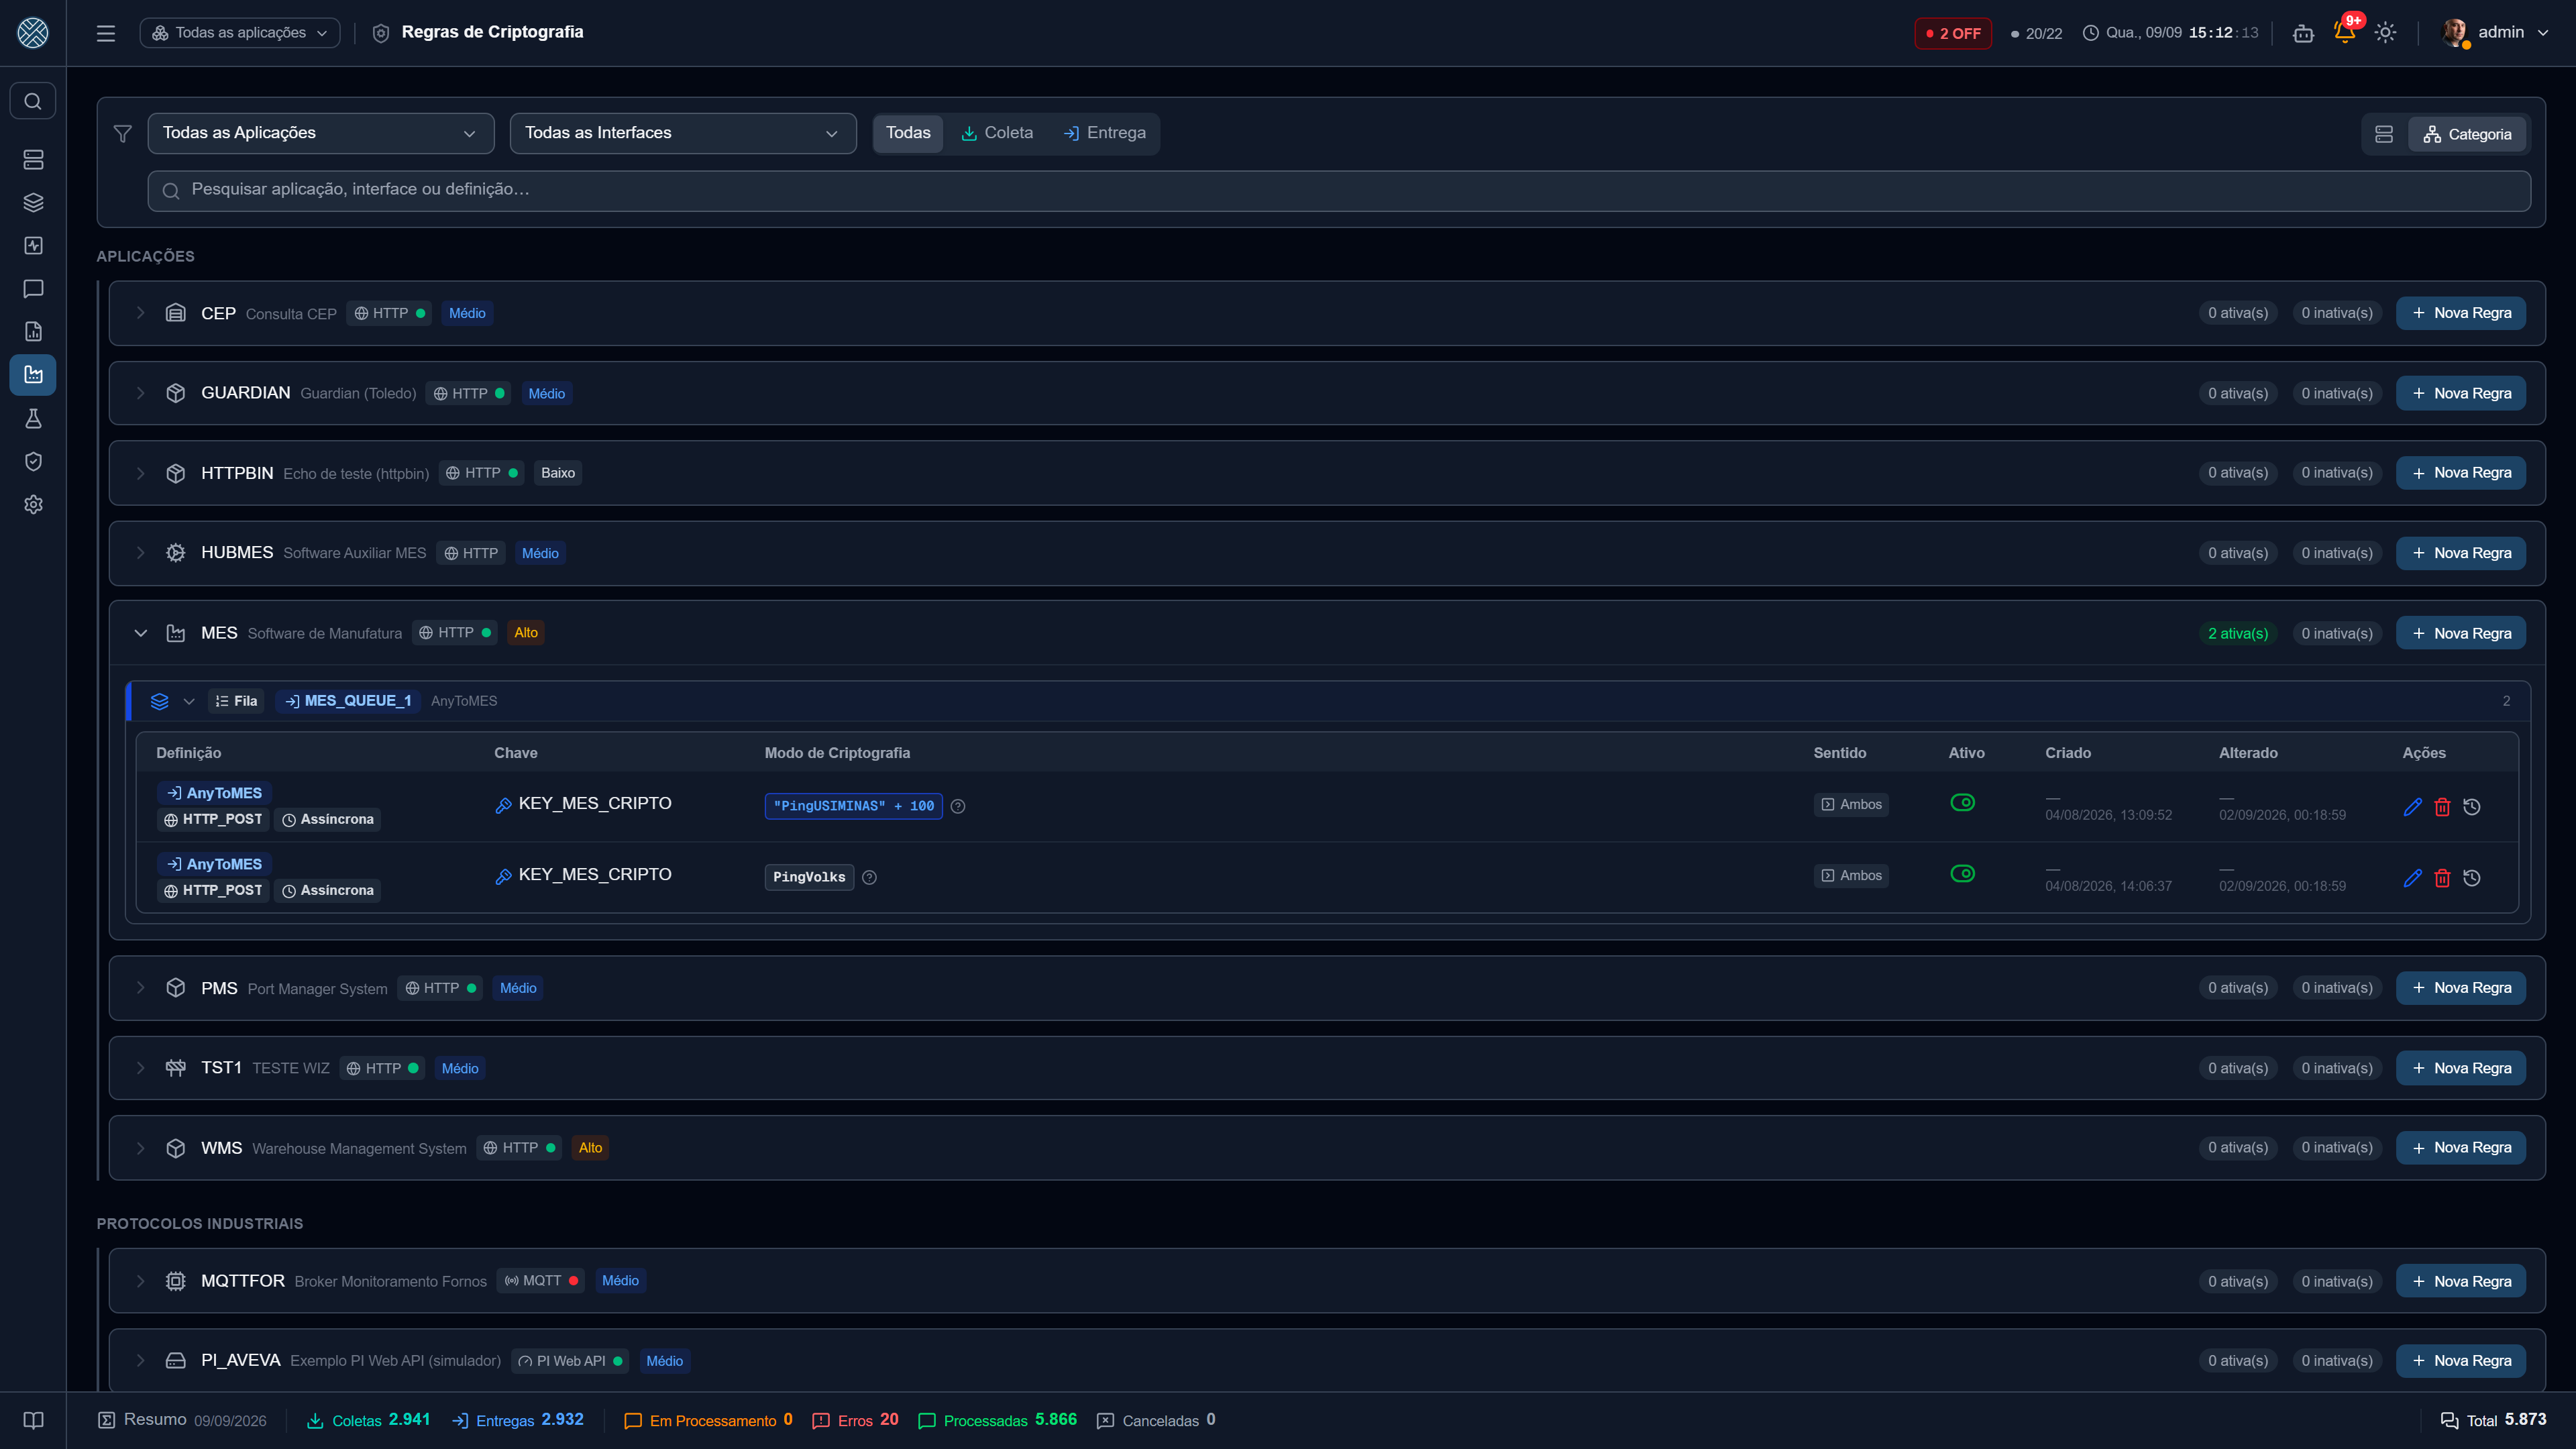
Task: Add Nova Regra for PMS
Action: (2460, 988)
